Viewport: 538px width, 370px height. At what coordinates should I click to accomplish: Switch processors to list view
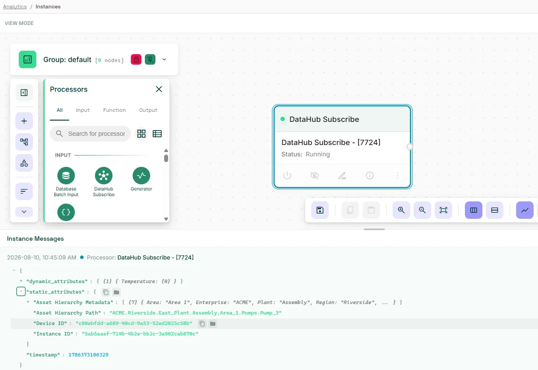(157, 134)
